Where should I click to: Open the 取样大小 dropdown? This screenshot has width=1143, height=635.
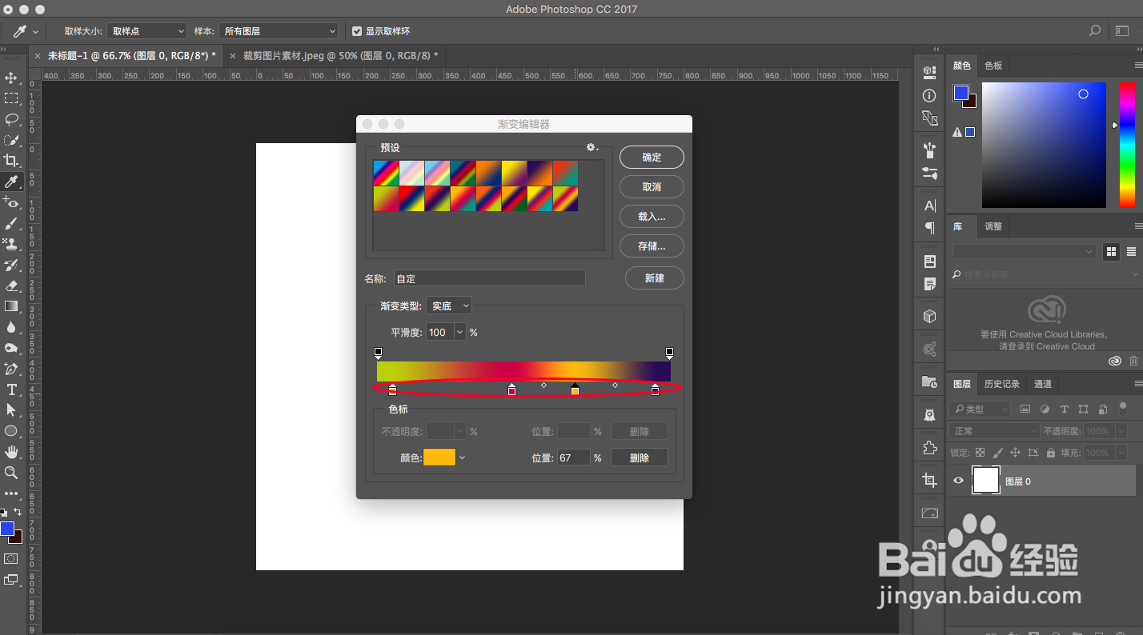[x=147, y=31]
